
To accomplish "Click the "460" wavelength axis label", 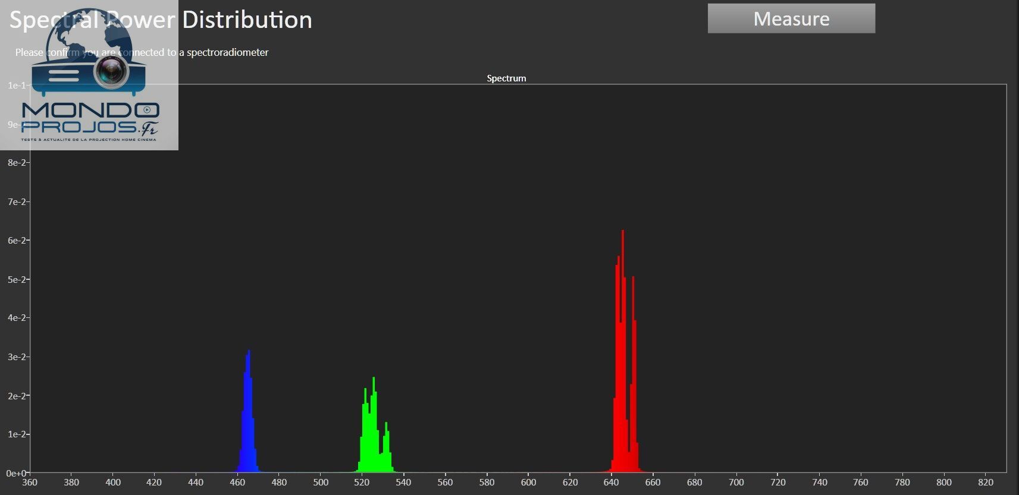I will pyautogui.click(x=237, y=483).
